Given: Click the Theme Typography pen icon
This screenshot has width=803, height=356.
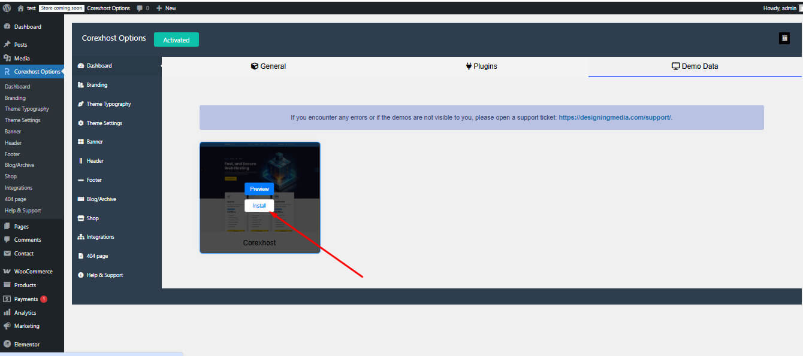Looking at the screenshot, I should click(81, 104).
